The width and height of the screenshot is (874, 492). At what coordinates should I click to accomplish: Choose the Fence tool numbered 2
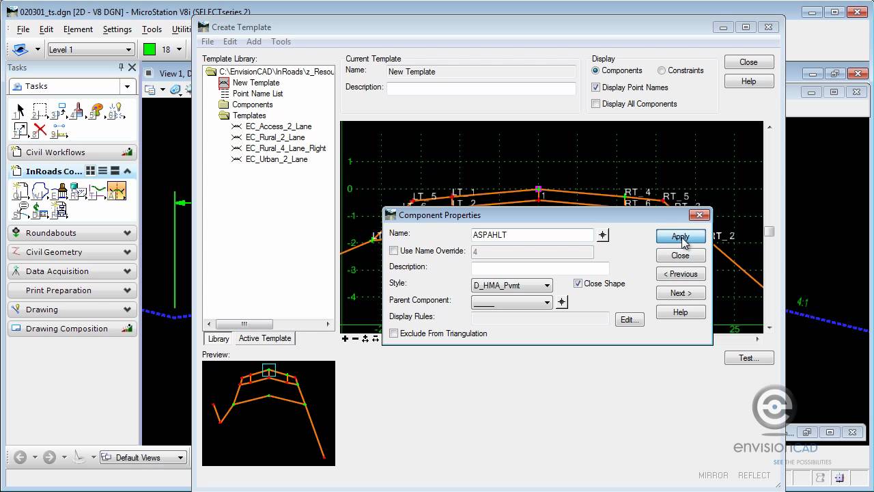point(39,111)
